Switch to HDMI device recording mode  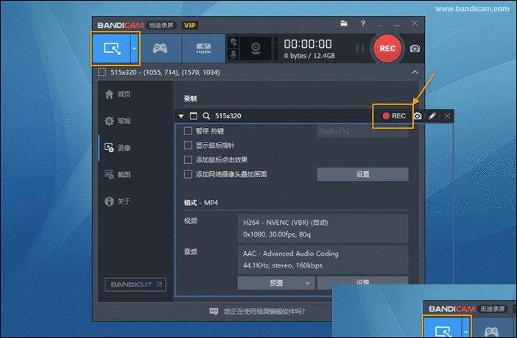pos(203,48)
